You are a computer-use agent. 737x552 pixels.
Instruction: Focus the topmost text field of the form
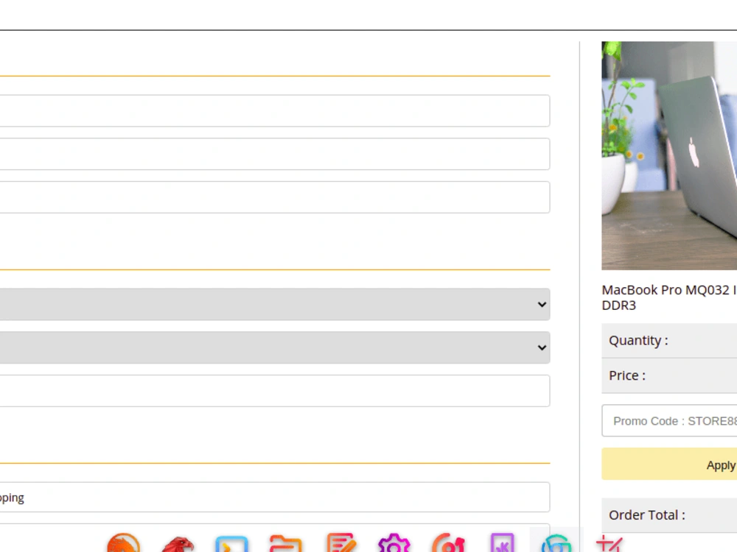tap(275, 111)
